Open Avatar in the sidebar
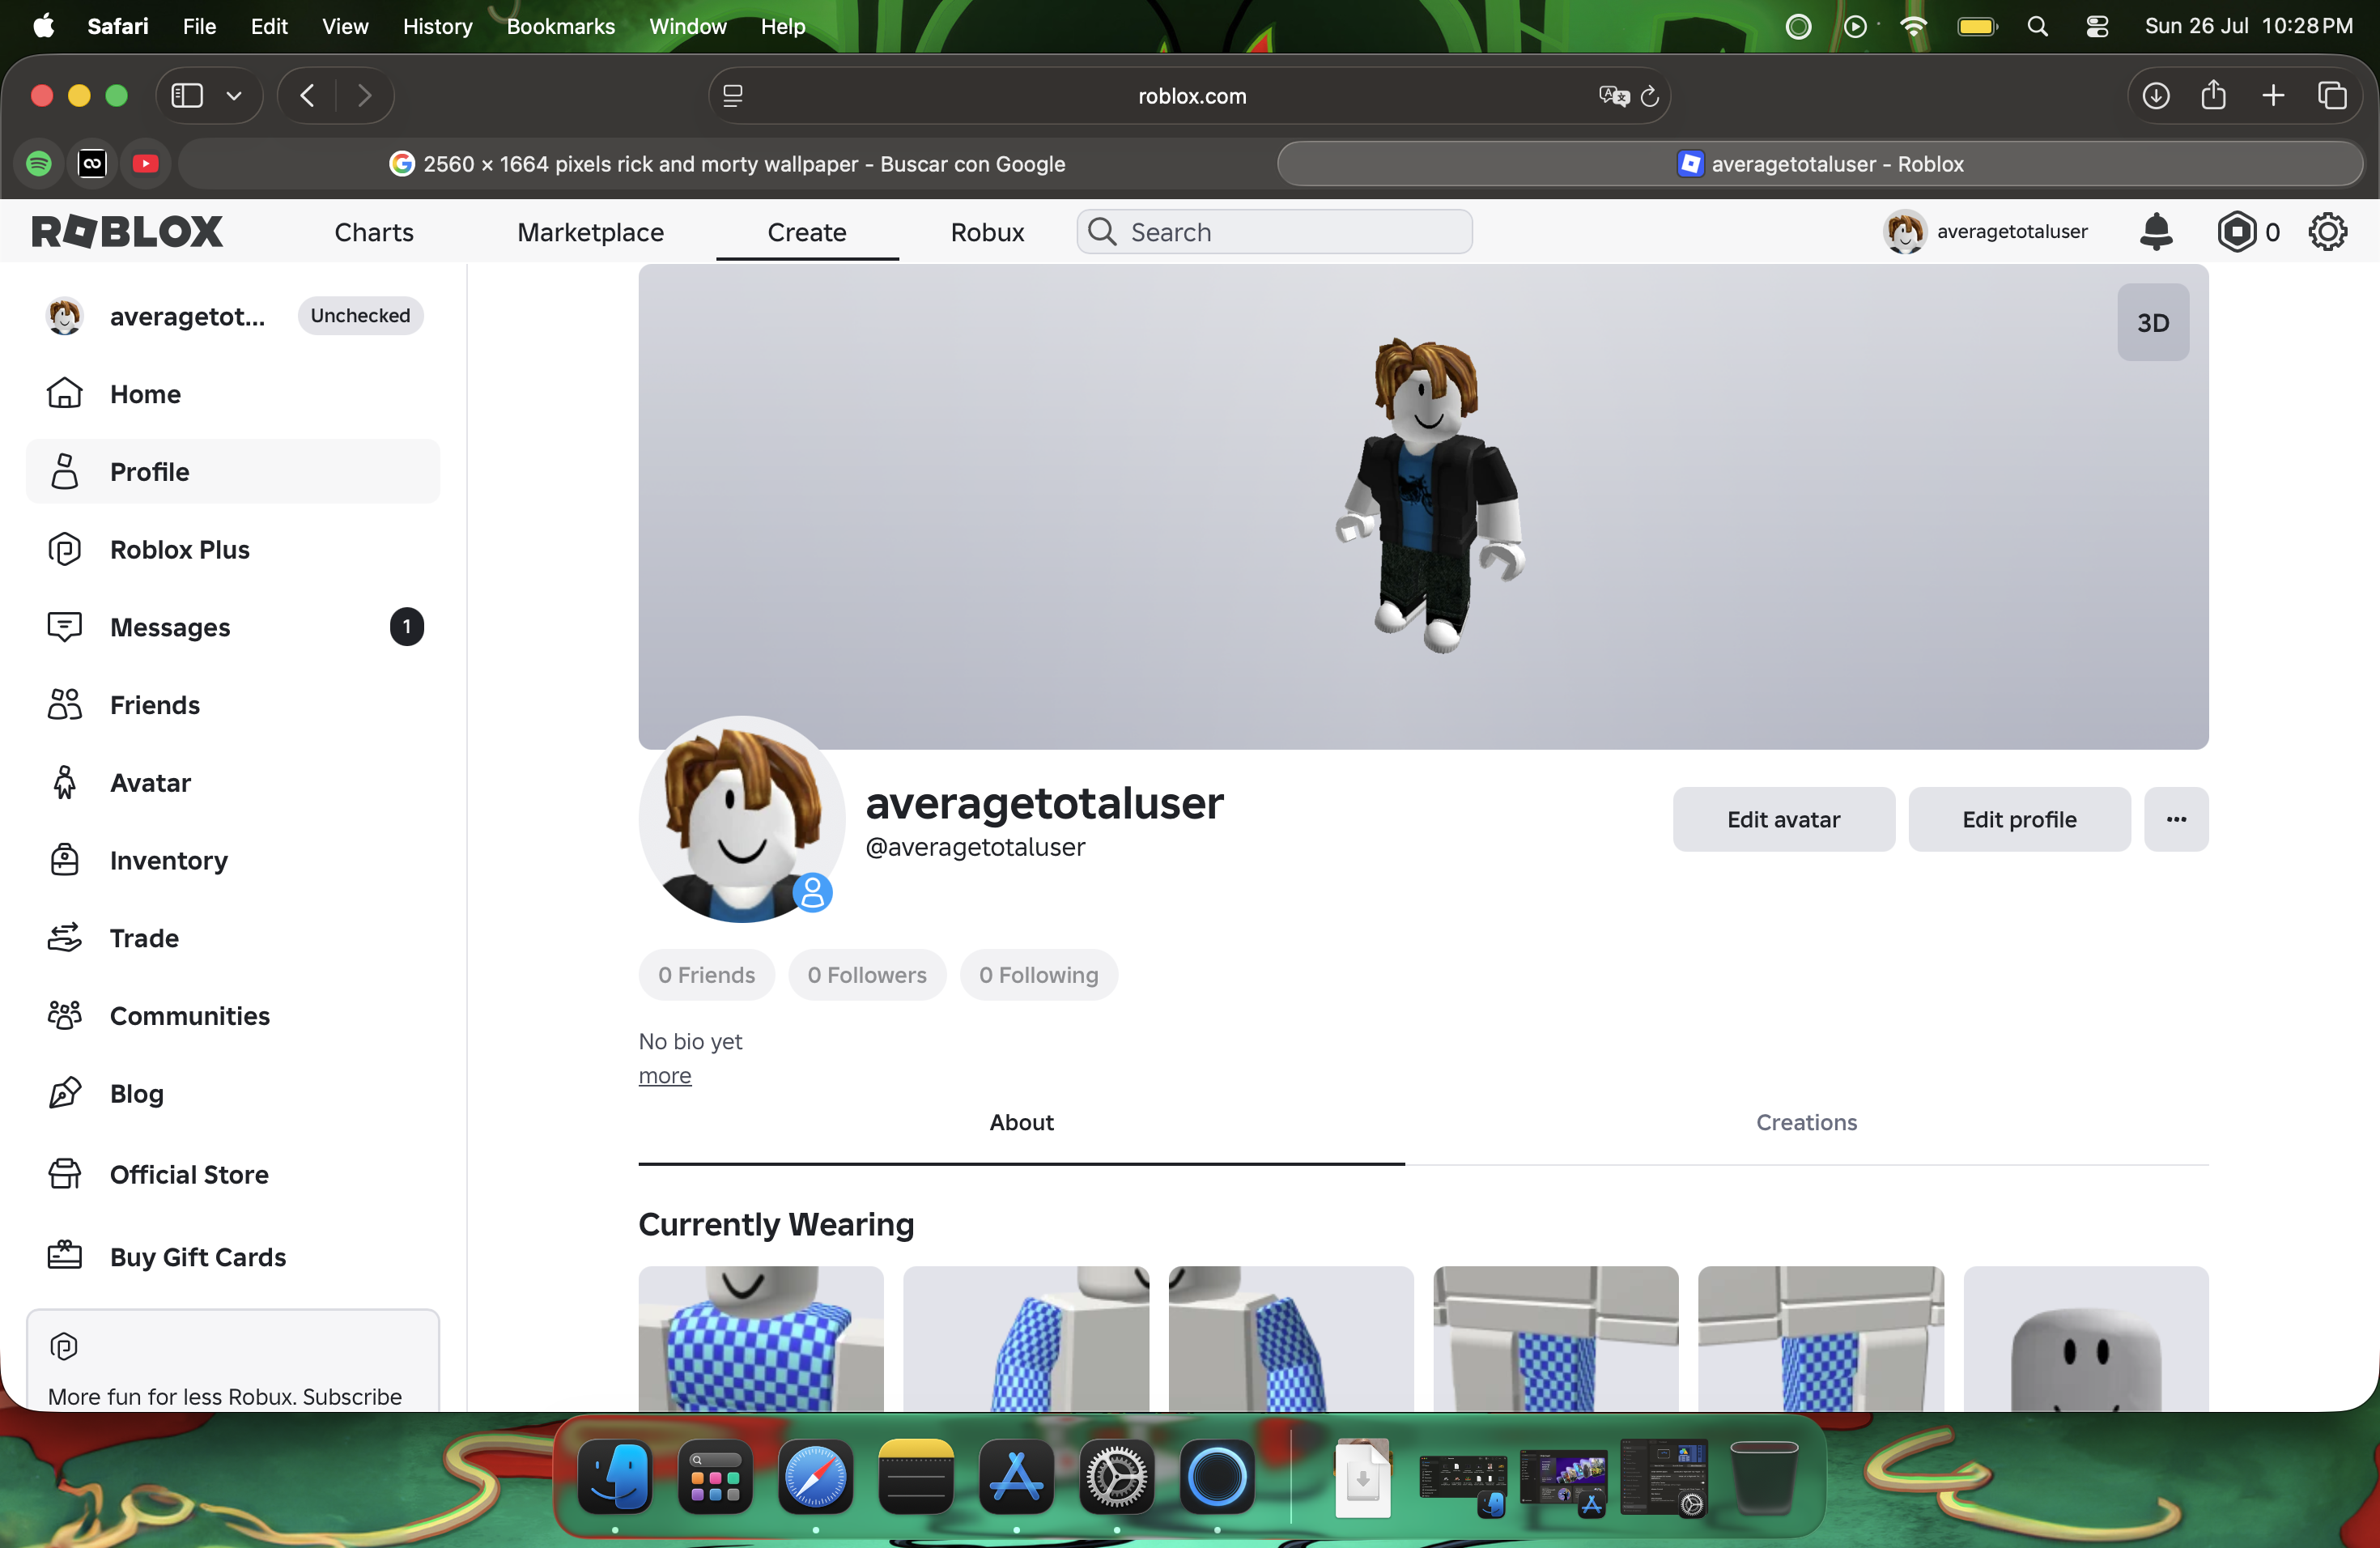Screen dimensions: 2380x1548 232,783
